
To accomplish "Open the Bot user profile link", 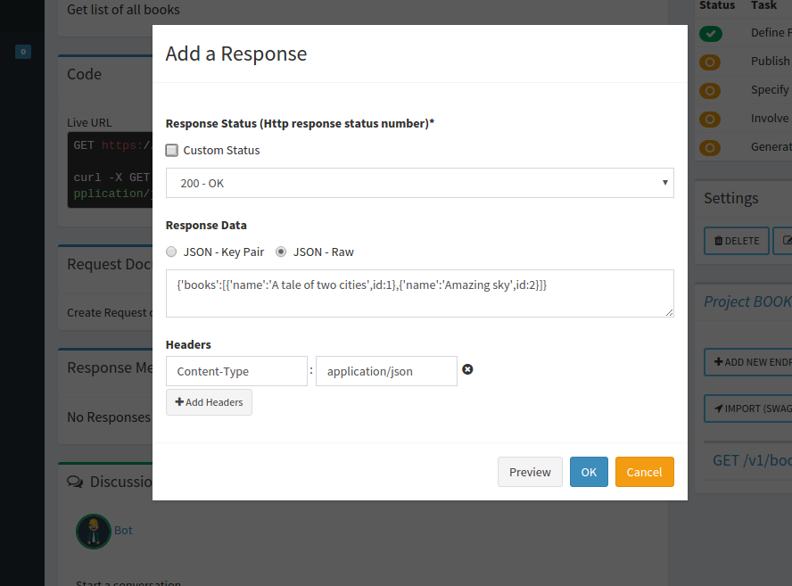I will coord(123,530).
